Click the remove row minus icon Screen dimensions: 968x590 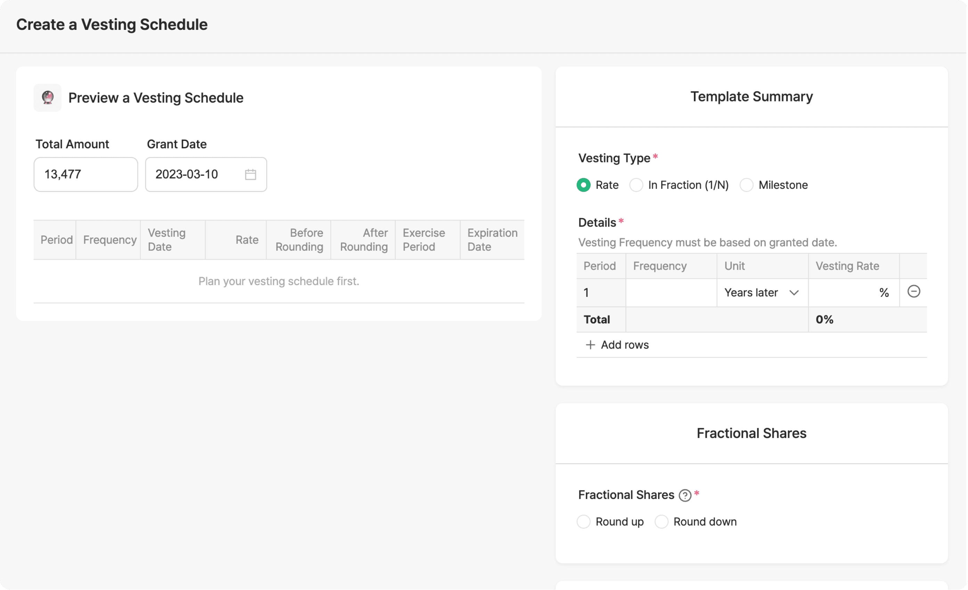click(x=914, y=291)
